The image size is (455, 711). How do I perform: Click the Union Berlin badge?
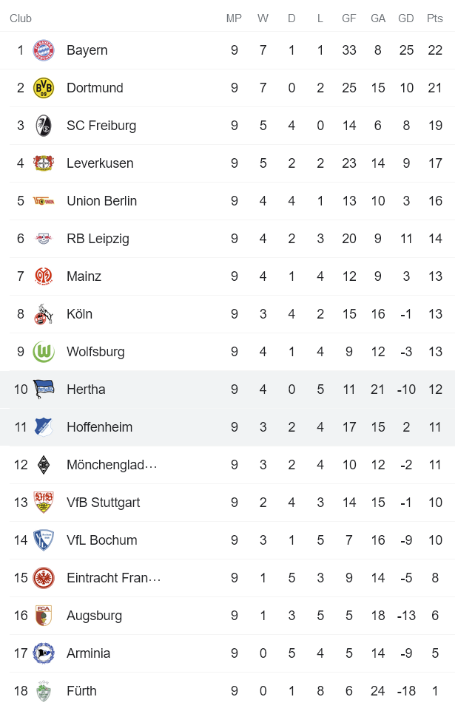(43, 200)
